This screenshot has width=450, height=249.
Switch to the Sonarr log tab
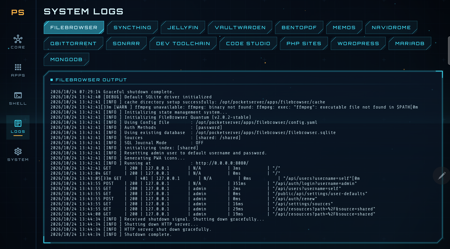(126, 44)
